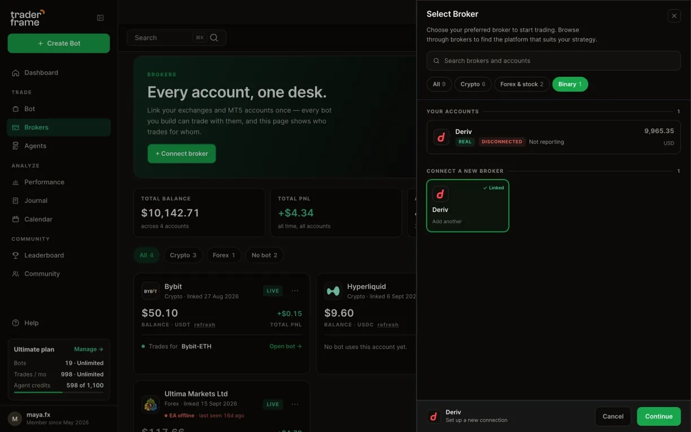Click the magnifier icon in the broker search

pos(436,61)
